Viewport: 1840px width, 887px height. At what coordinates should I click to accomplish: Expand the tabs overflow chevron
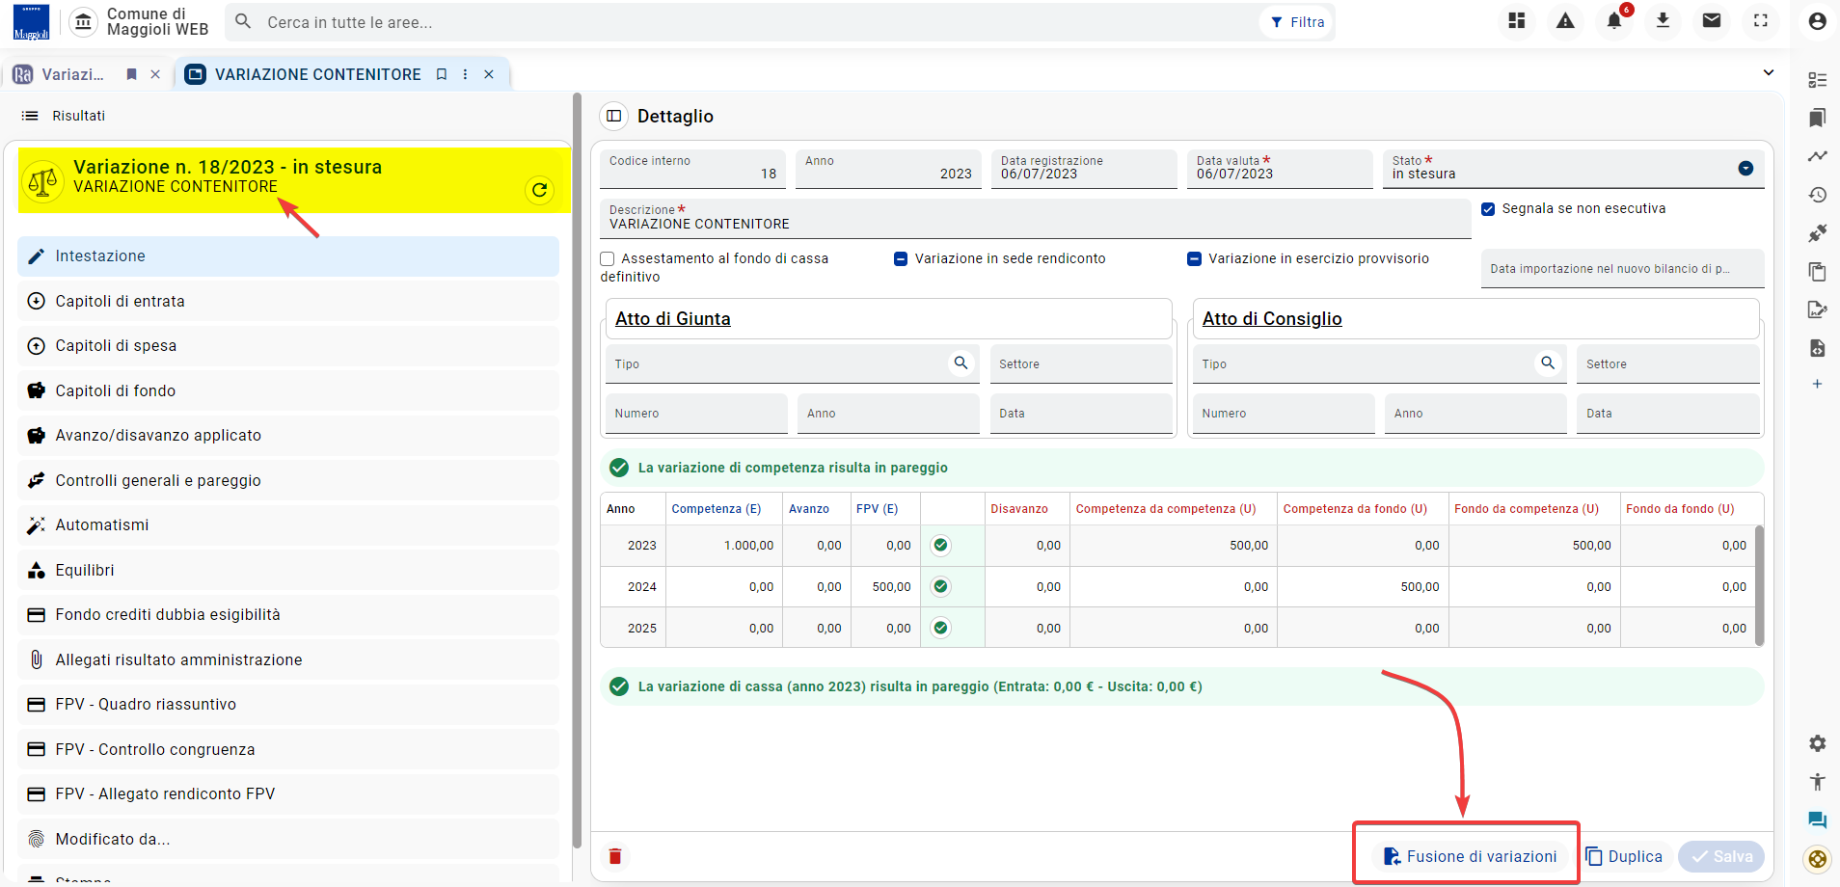tap(1769, 72)
